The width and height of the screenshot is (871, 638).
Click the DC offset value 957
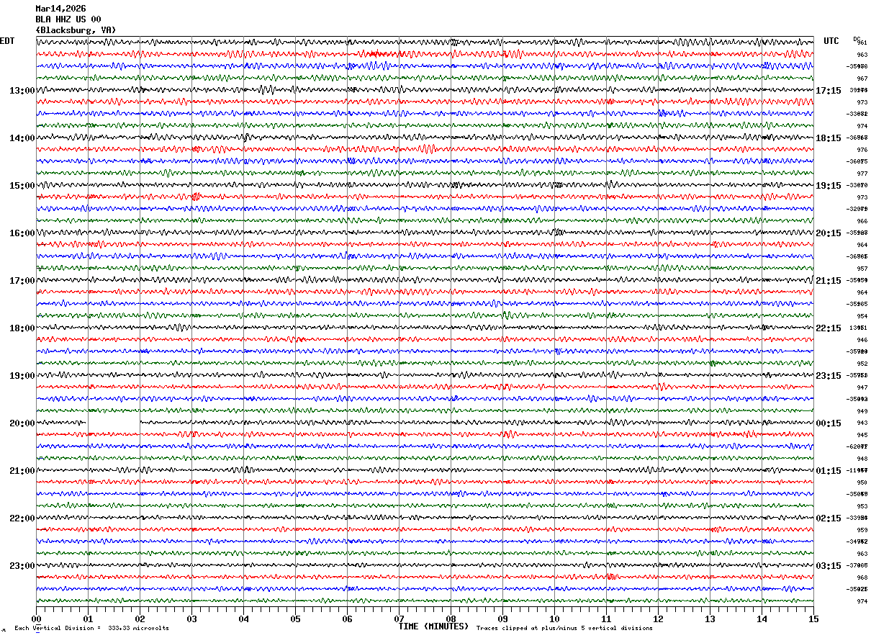pos(862,269)
